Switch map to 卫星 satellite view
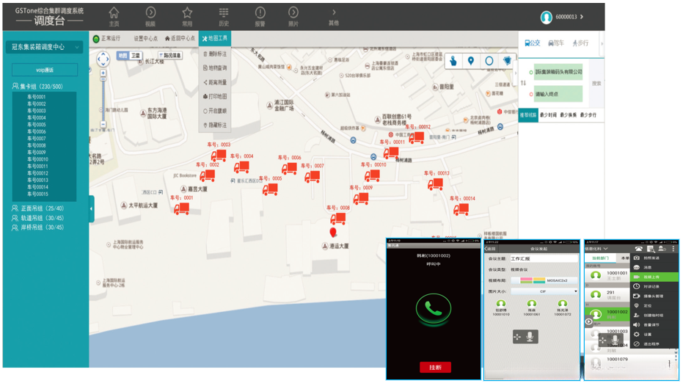 pos(136,55)
